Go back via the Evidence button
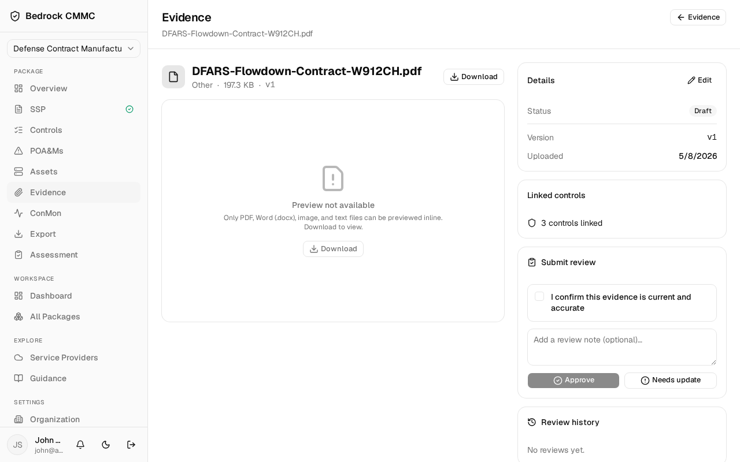 pyautogui.click(x=698, y=17)
